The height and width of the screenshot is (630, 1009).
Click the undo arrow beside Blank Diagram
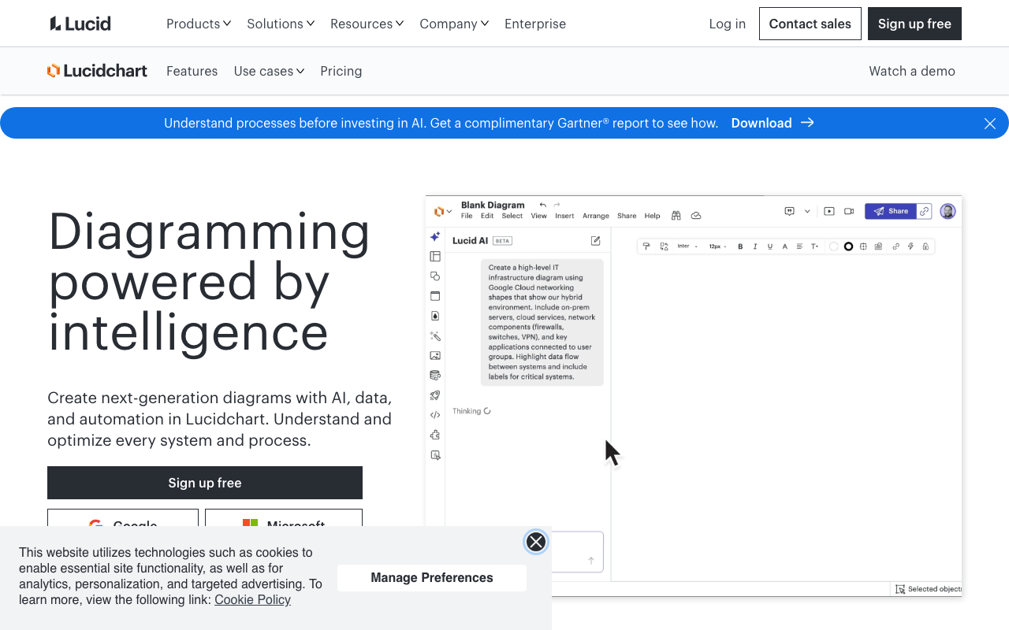542,205
